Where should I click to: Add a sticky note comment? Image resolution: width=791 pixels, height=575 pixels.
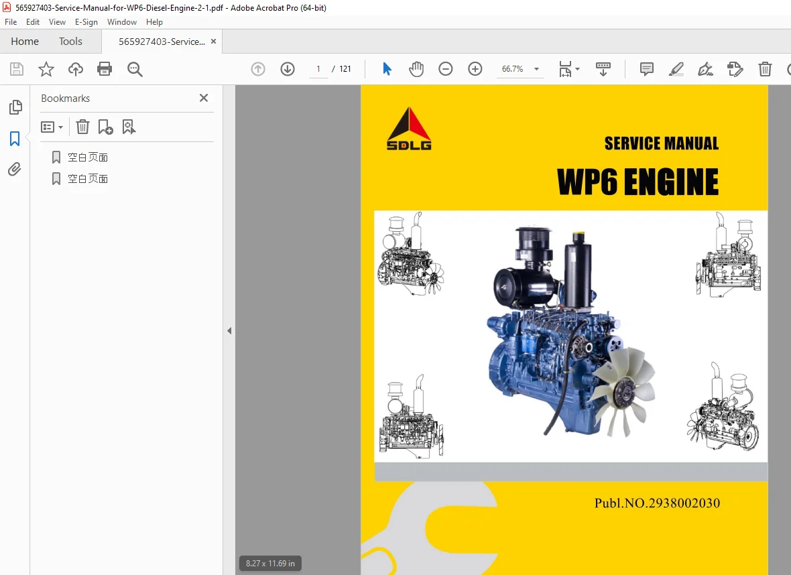647,69
